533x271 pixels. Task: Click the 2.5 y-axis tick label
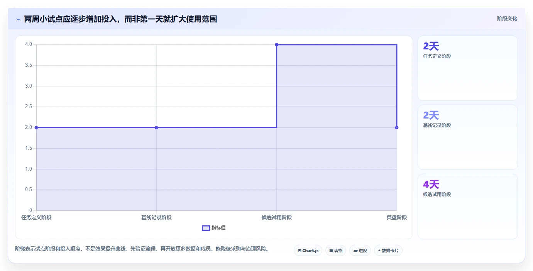29,107
